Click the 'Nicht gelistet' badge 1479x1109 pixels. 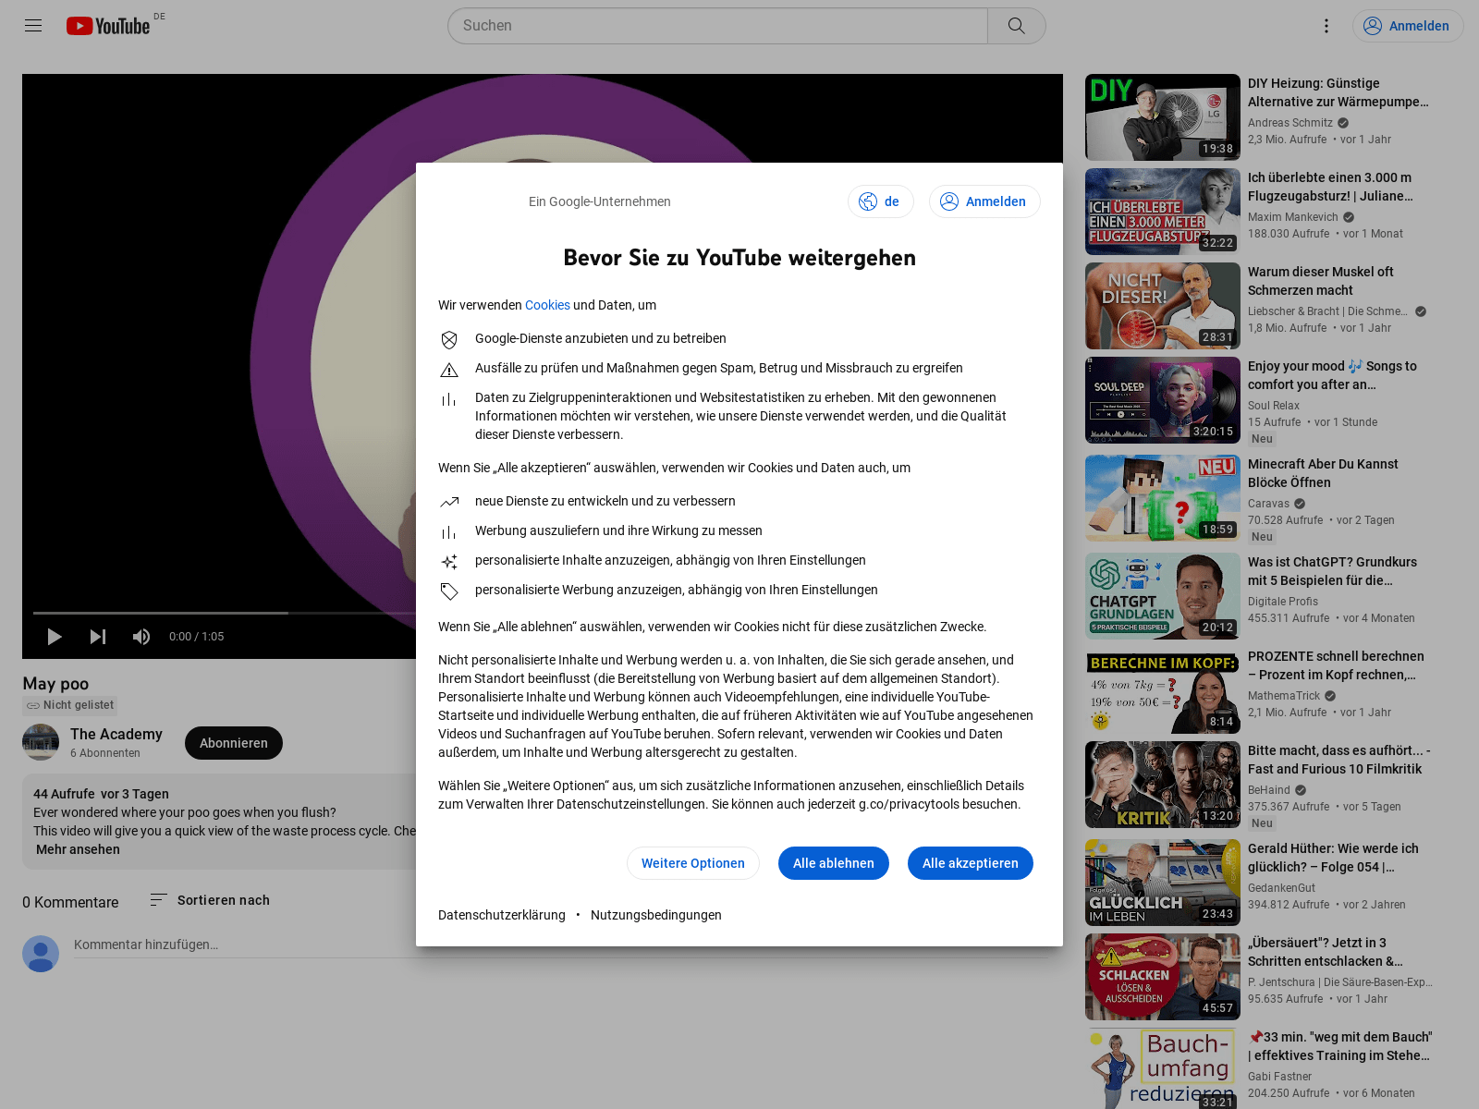coord(70,705)
